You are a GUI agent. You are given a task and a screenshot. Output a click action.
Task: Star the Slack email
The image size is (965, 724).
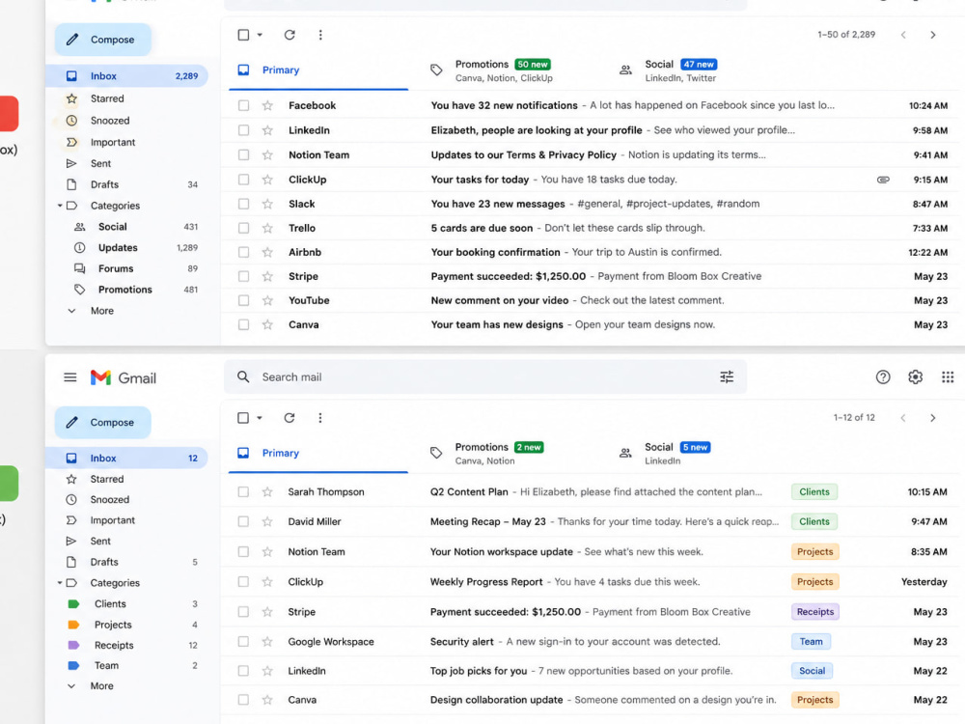click(x=267, y=204)
